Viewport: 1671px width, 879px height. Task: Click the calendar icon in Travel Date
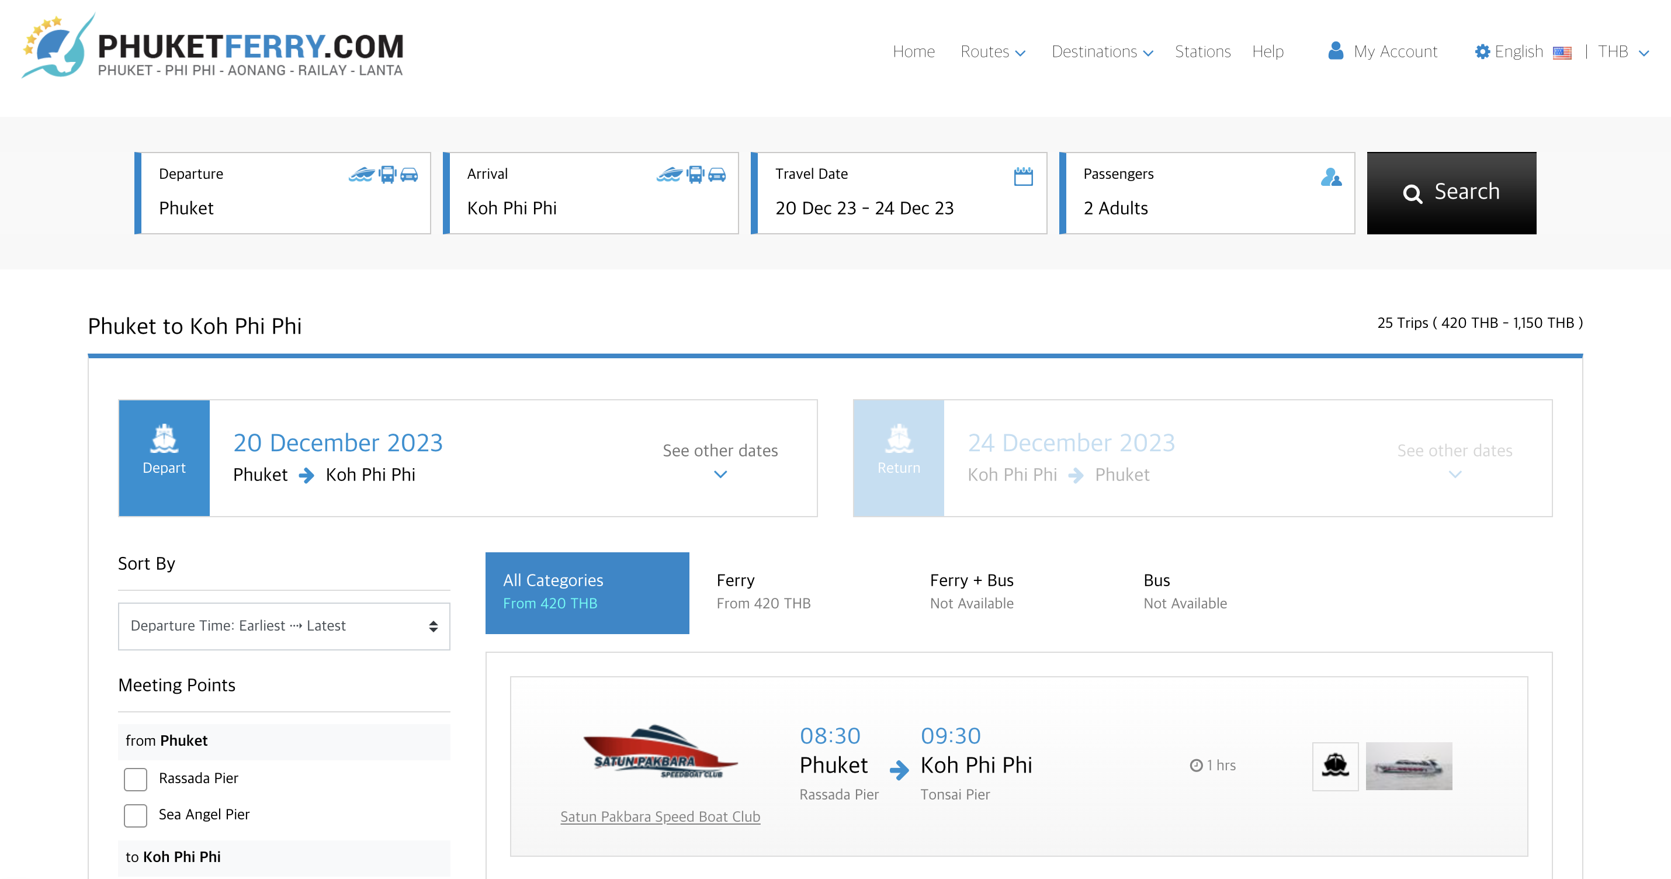tap(1023, 176)
